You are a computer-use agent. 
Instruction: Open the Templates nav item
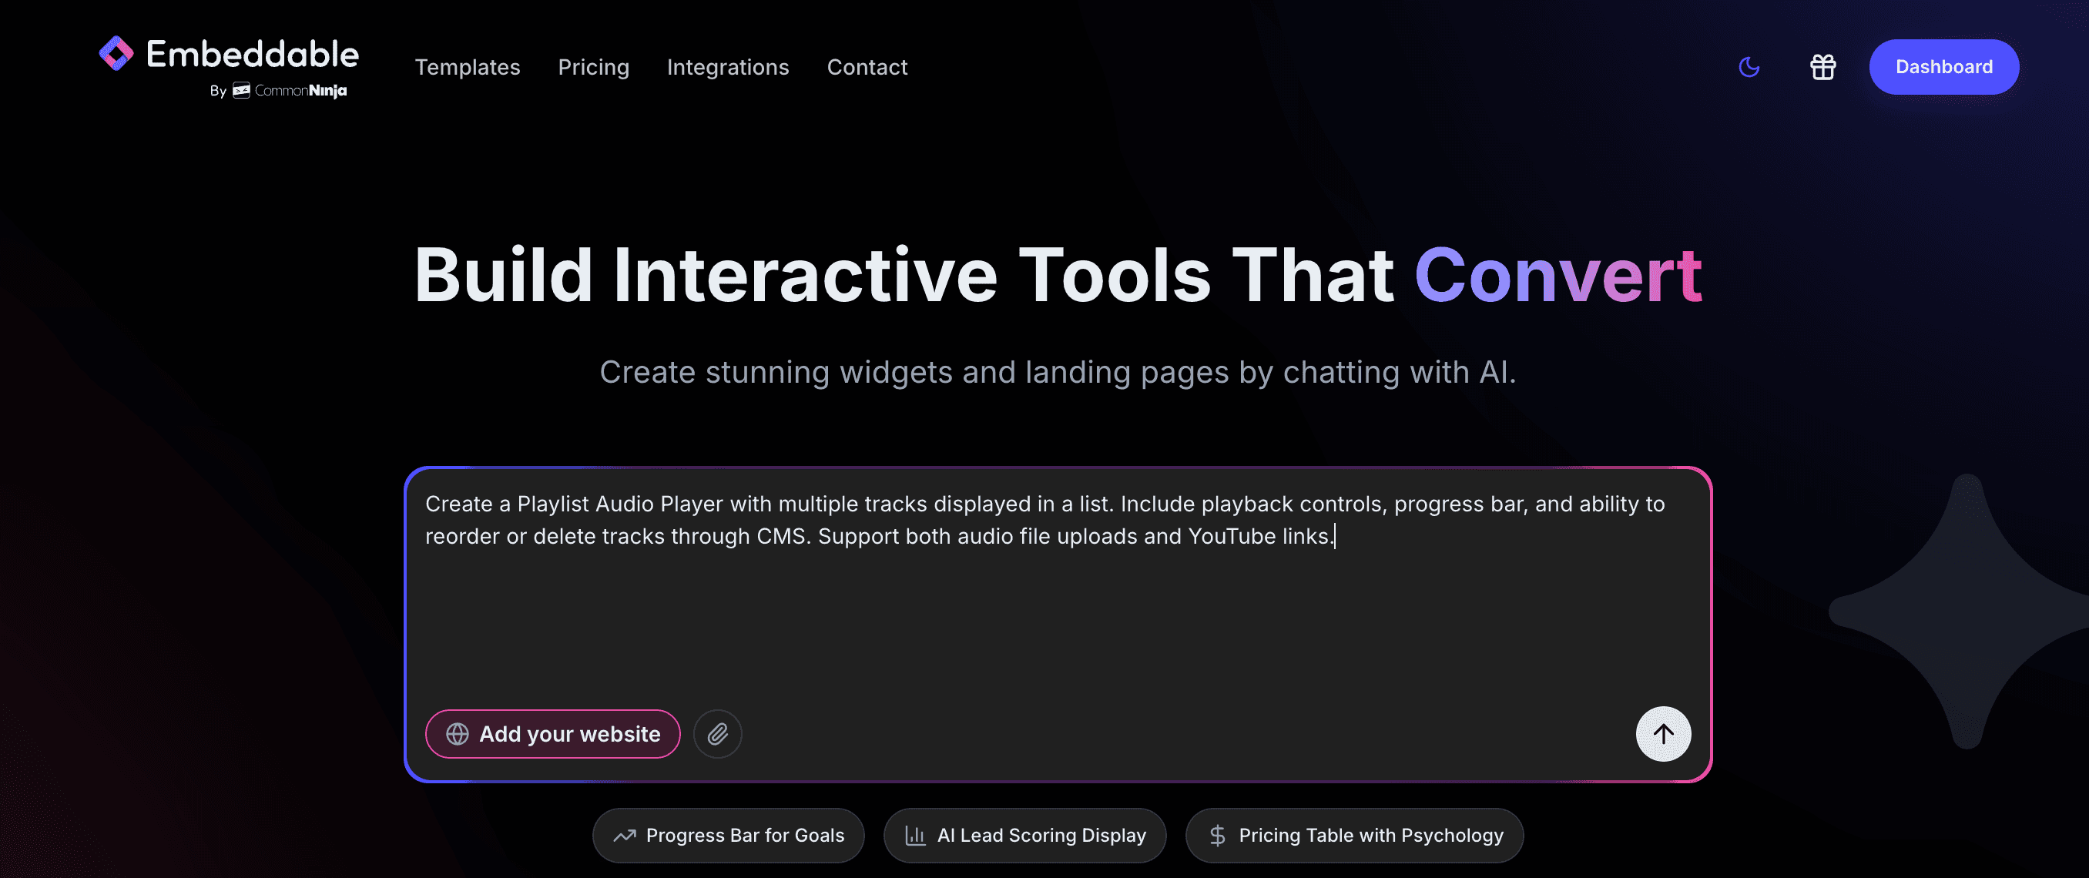pyautogui.click(x=467, y=67)
